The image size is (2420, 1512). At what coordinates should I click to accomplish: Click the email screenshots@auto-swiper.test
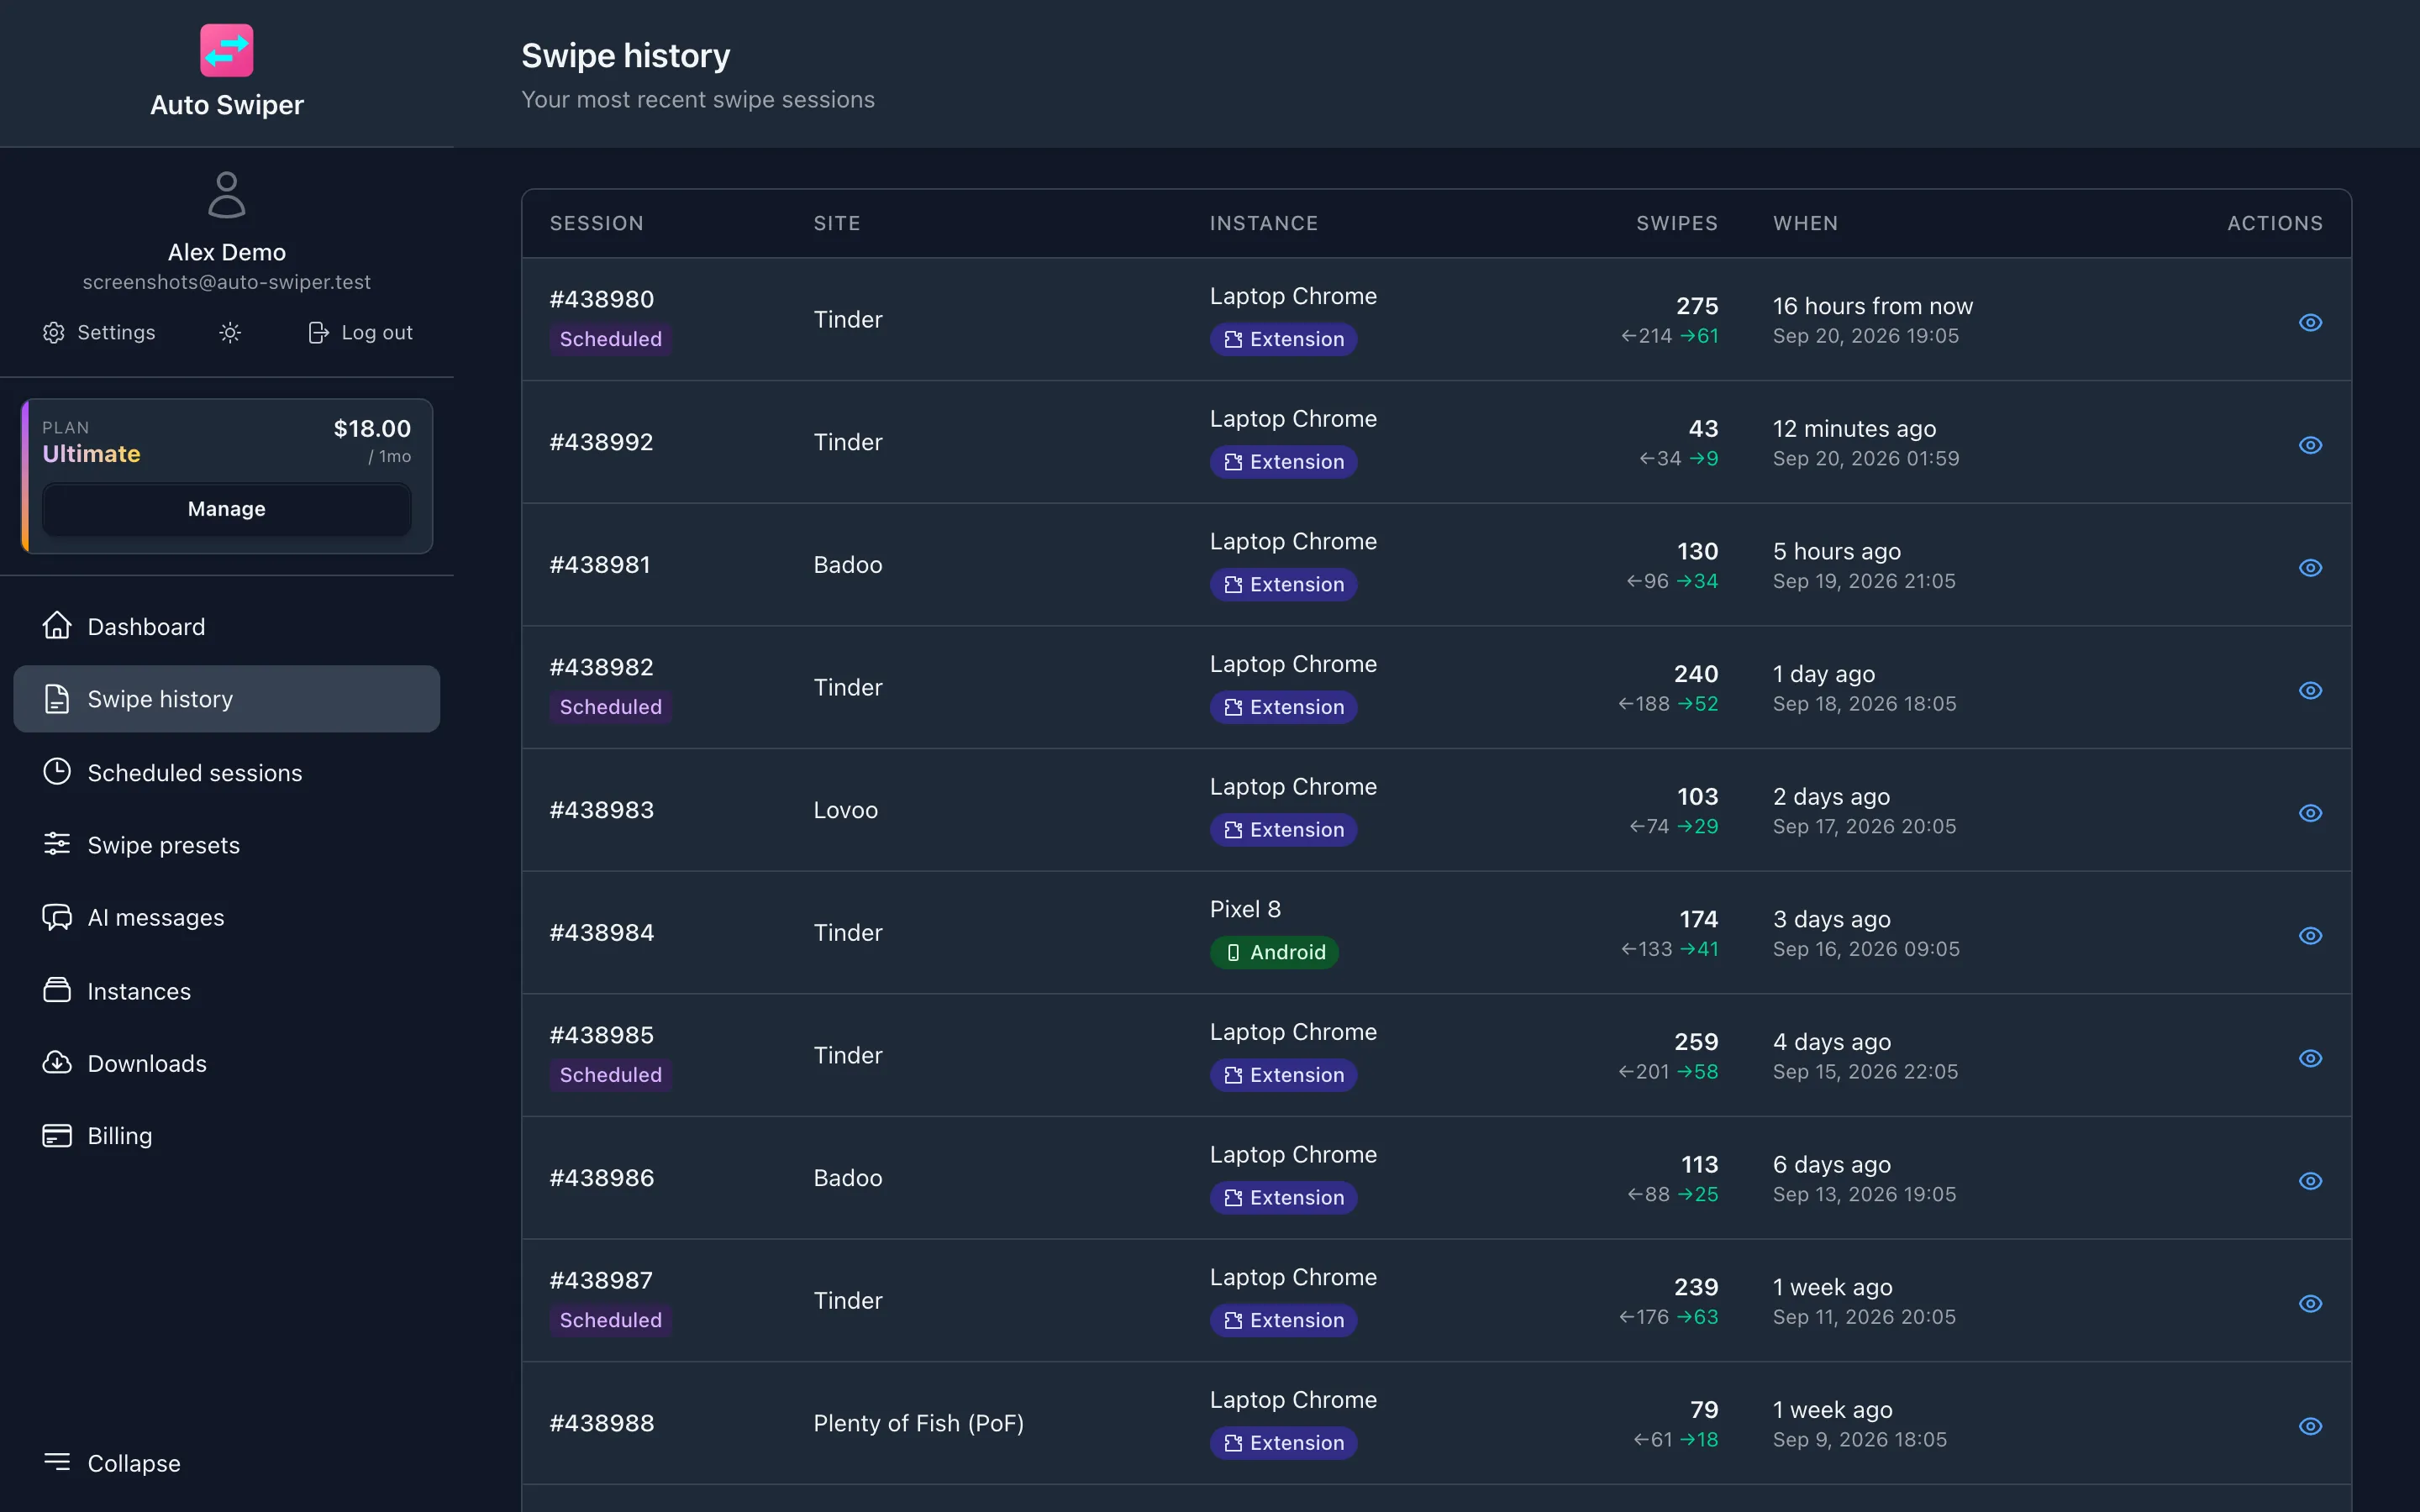[x=227, y=282]
